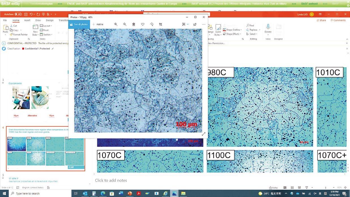Open the File menu in PowerPoint

tap(5, 20)
